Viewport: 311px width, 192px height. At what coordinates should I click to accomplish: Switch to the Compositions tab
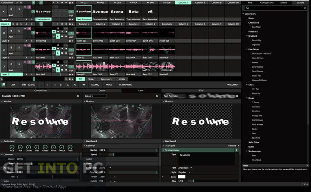(267, 2)
